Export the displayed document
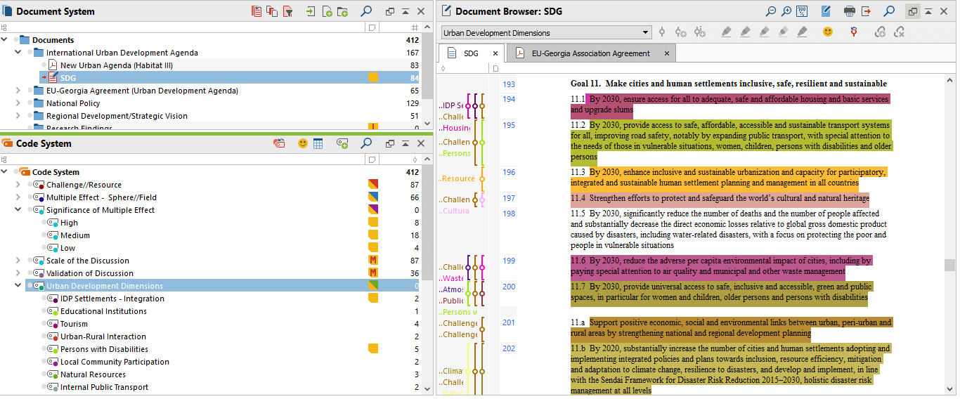The image size is (960, 399). click(x=867, y=11)
